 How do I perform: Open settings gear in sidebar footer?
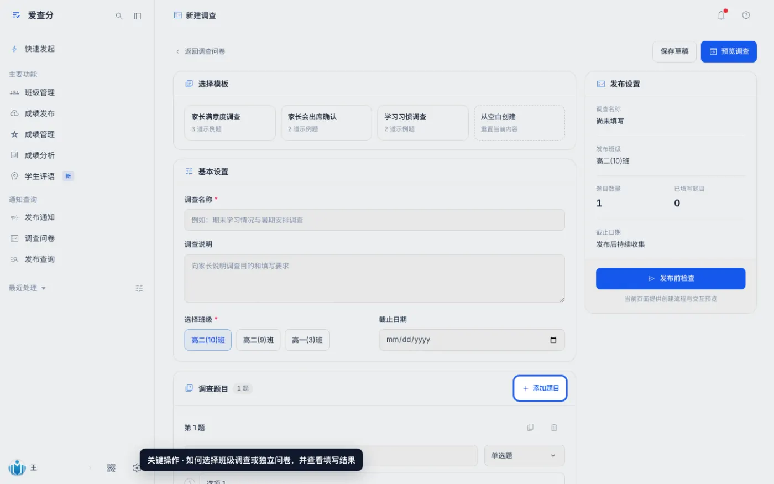click(x=136, y=468)
